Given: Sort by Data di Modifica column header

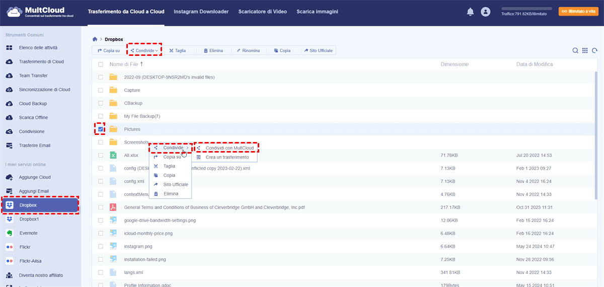Looking at the screenshot, I should coord(535,64).
